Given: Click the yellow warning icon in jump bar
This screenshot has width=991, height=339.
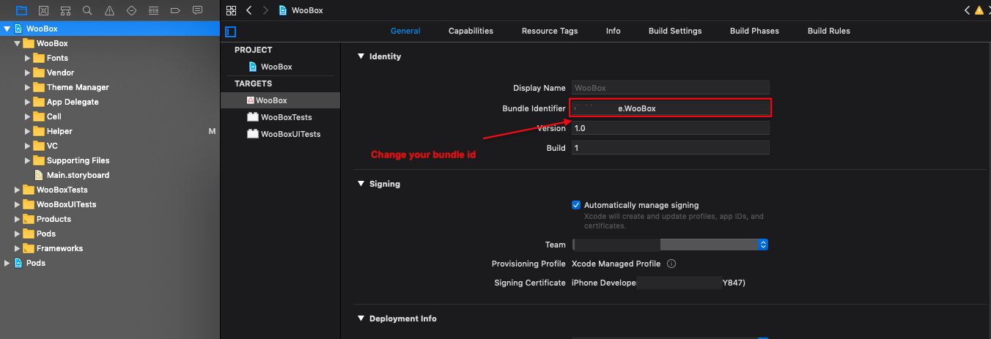Looking at the screenshot, I should [x=979, y=10].
